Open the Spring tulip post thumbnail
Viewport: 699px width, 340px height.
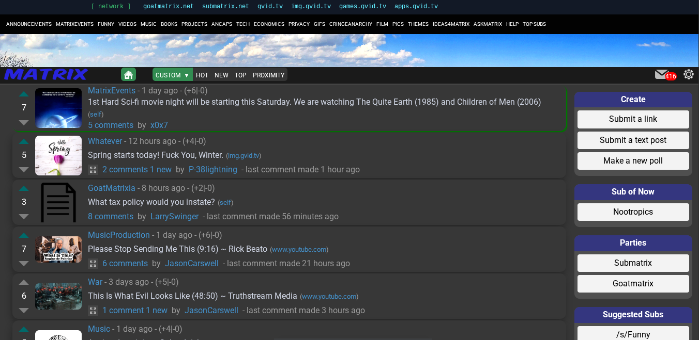(58, 155)
